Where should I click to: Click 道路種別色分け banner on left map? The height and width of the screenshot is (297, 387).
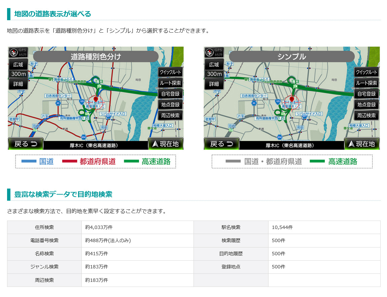click(x=96, y=57)
